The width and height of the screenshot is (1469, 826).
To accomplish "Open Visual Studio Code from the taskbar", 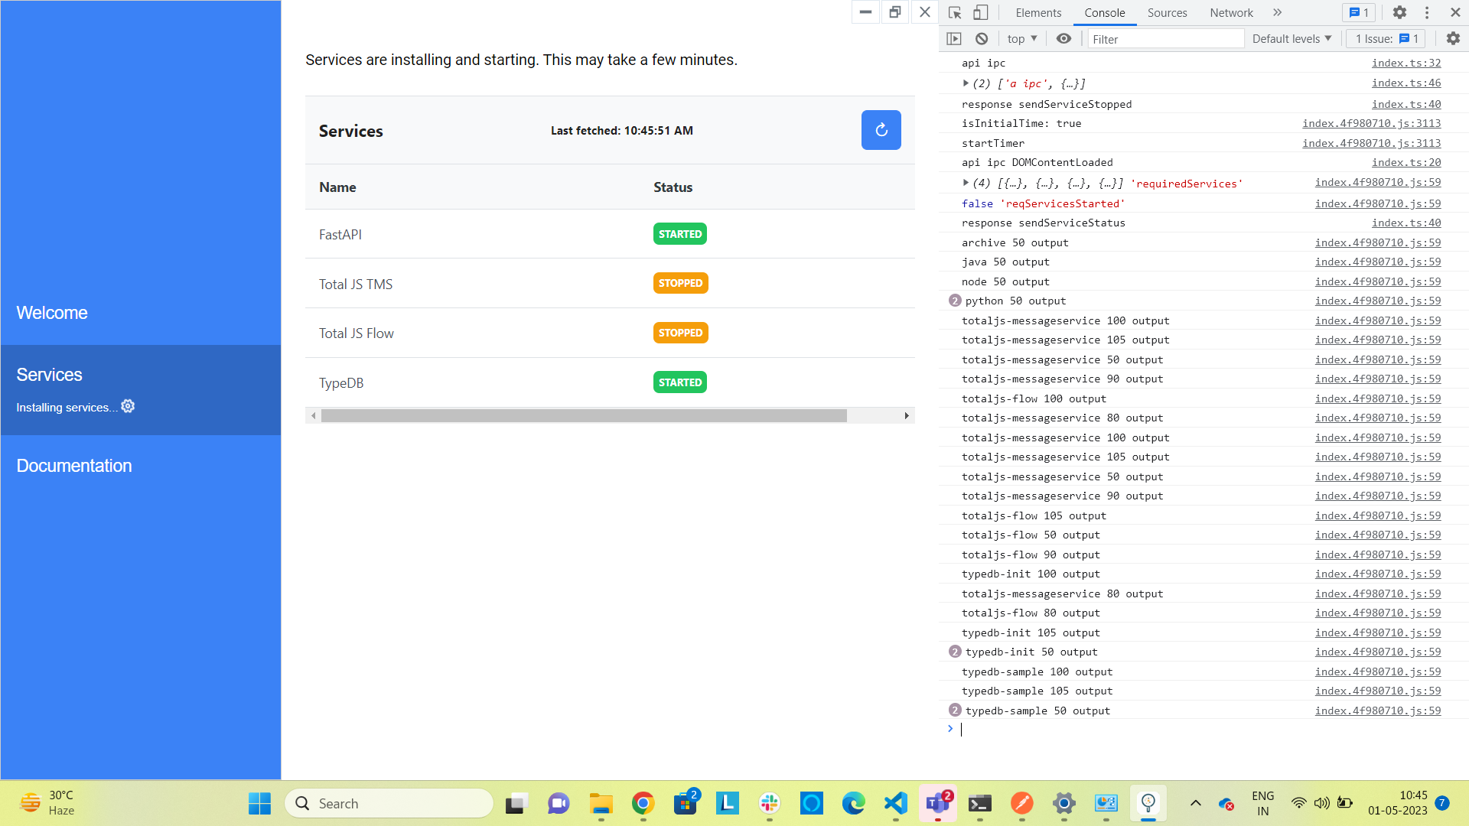I will click(x=895, y=803).
